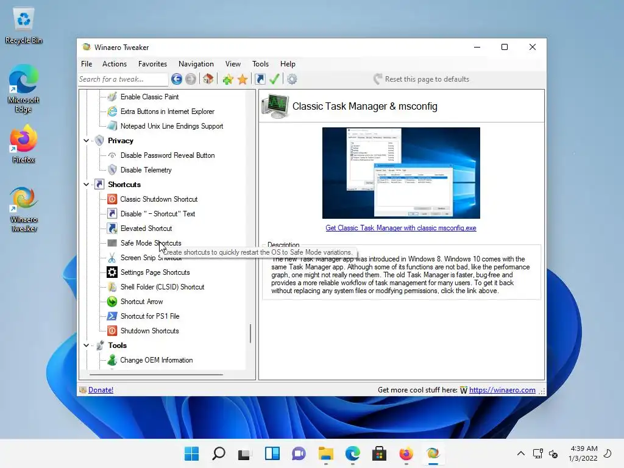Click the Internet Explorer extra buttons icon

tap(112, 112)
